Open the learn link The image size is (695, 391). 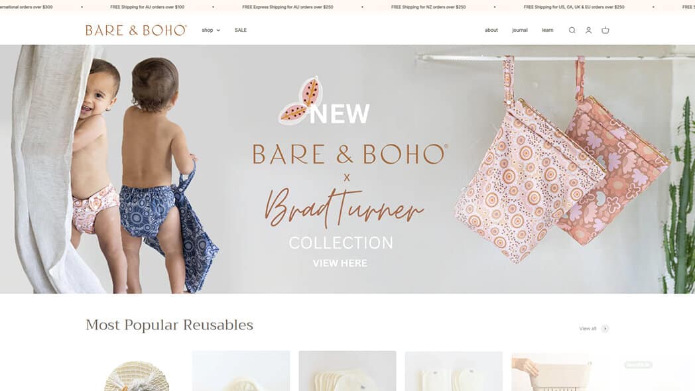pyautogui.click(x=547, y=30)
